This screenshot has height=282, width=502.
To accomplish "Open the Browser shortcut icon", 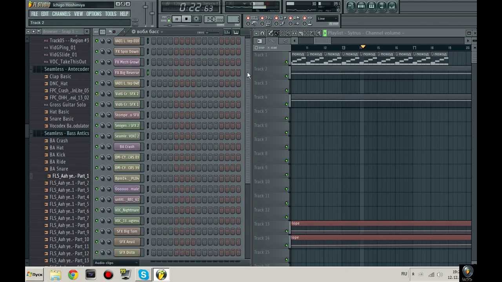I will [382, 6].
